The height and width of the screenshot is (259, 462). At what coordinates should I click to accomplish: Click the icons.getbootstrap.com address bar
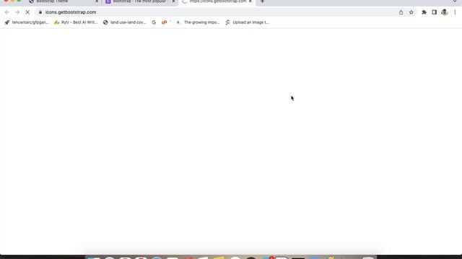pos(218,12)
